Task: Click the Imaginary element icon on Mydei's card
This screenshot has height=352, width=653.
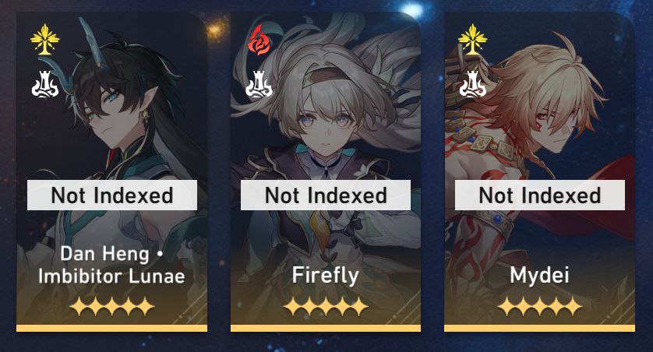Action: (473, 40)
